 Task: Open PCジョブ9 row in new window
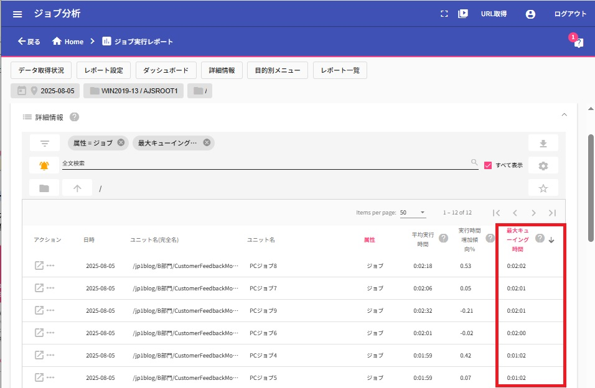39,310
